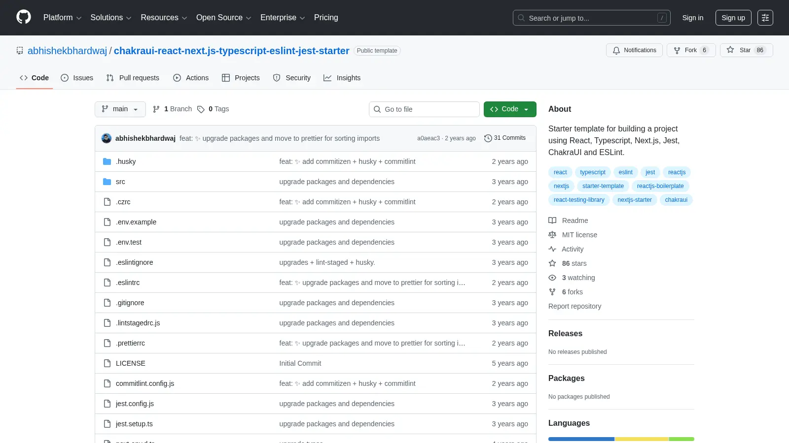Expand the Open Source menu
The image size is (789, 443).
click(x=224, y=18)
